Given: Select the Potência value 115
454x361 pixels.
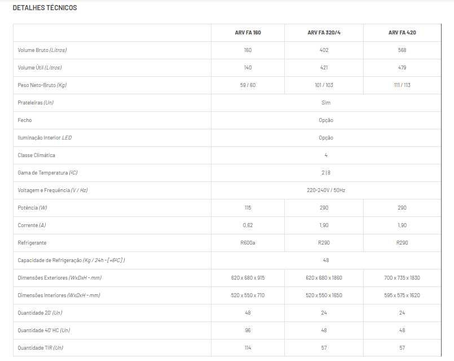Looking at the screenshot, I should [x=248, y=208].
